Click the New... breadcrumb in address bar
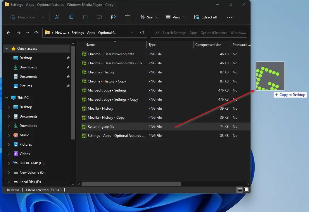Screen dimensions: 309x212 tap(60, 33)
